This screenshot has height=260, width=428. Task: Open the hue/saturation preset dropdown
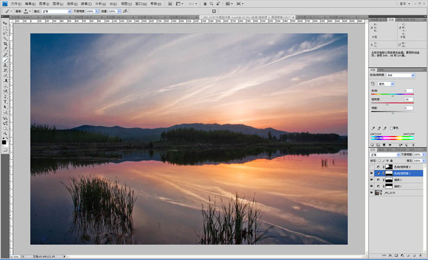point(401,76)
